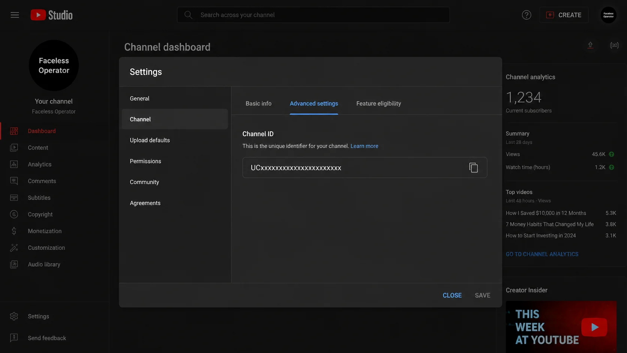
Task: Select Channel in Settings list
Action: coord(175,119)
